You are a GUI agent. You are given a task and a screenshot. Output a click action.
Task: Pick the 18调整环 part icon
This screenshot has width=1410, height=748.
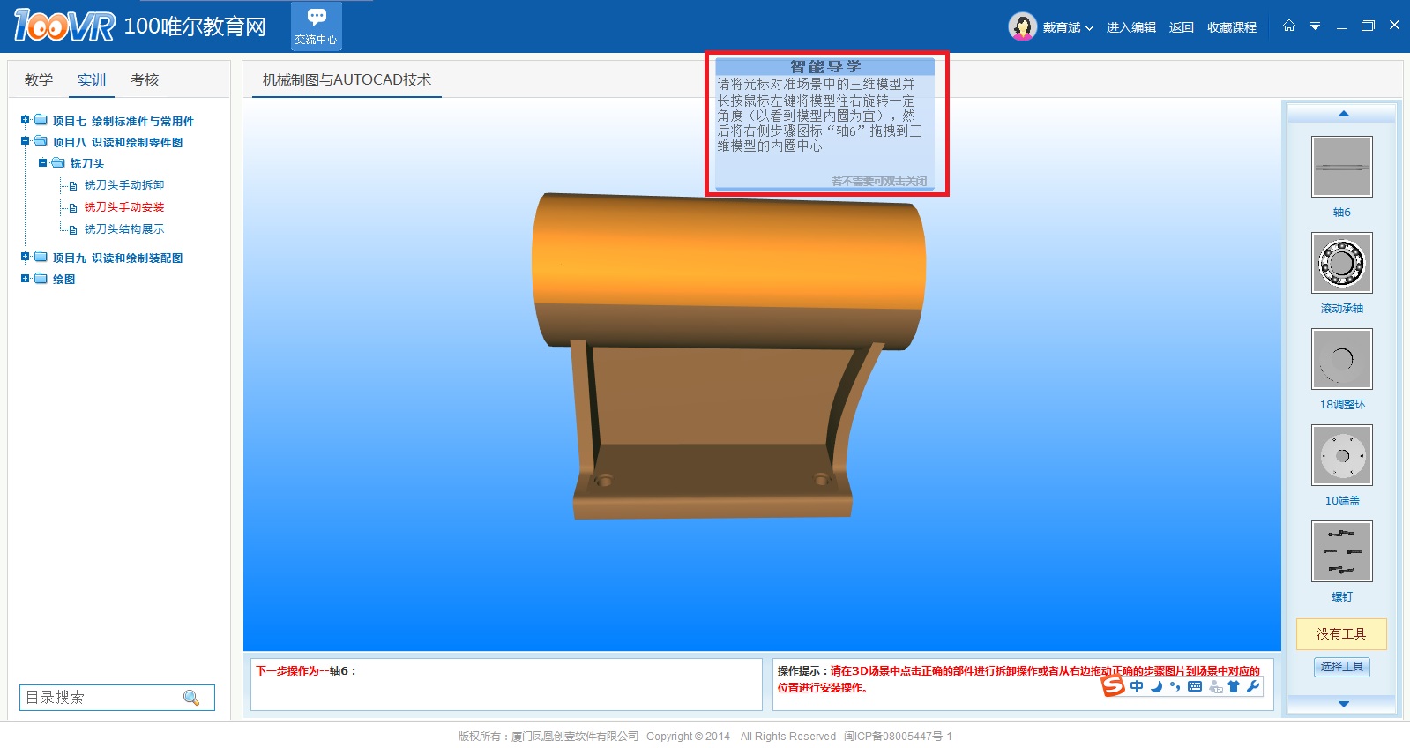[1341, 359]
